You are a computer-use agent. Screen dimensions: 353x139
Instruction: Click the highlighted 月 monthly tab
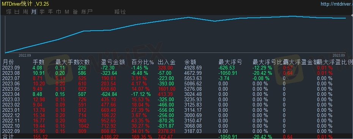click(x=34, y=12)
